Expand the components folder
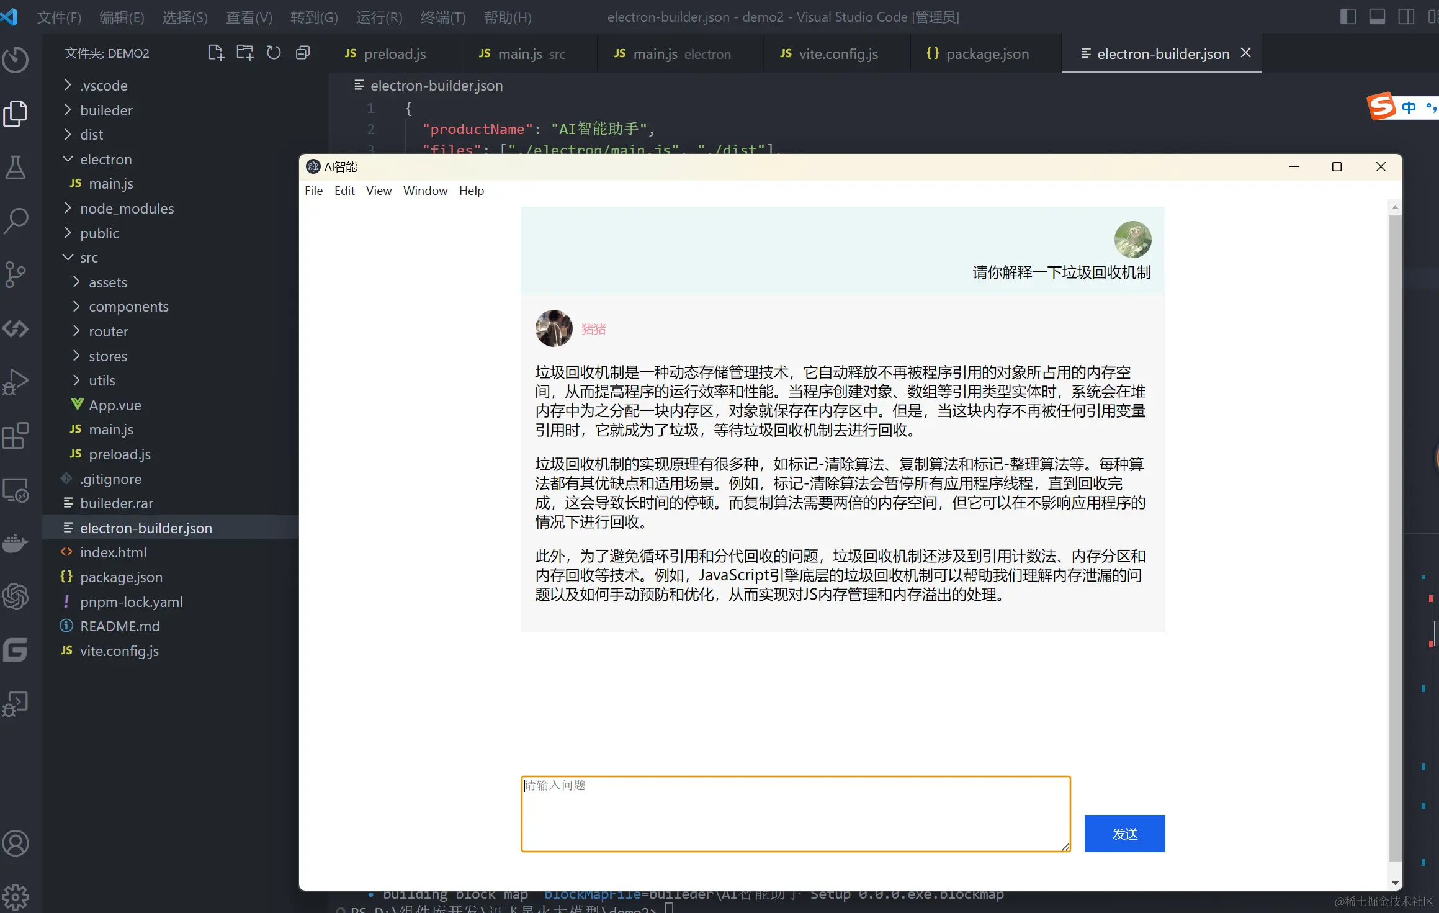The height and width of the screenshot is (913, 1439). tap(171, 307)
